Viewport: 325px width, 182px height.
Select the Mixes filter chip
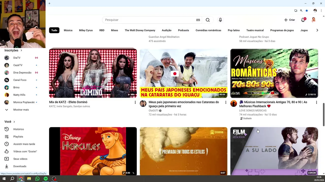click(115, 30)
